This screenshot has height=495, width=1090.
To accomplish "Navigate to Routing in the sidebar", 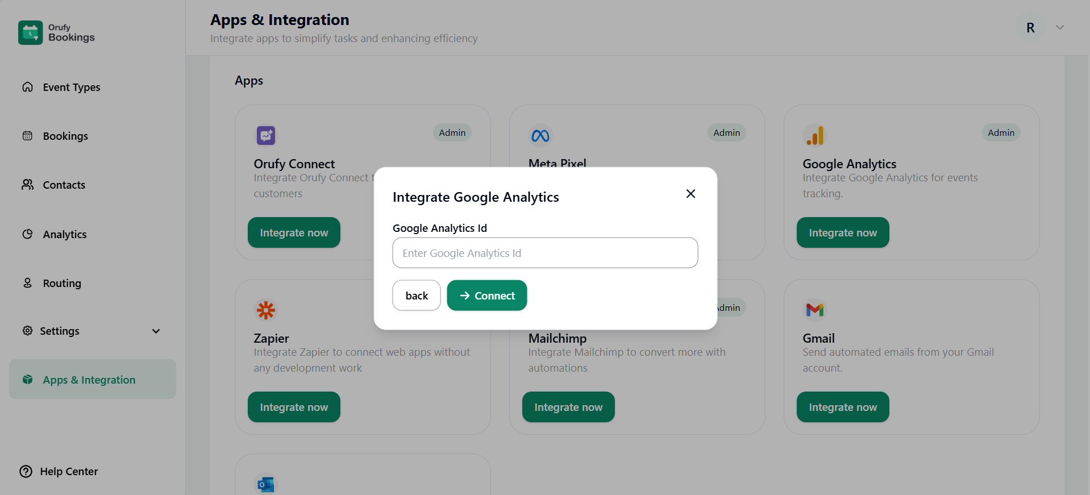I will (x=62, y=284).
